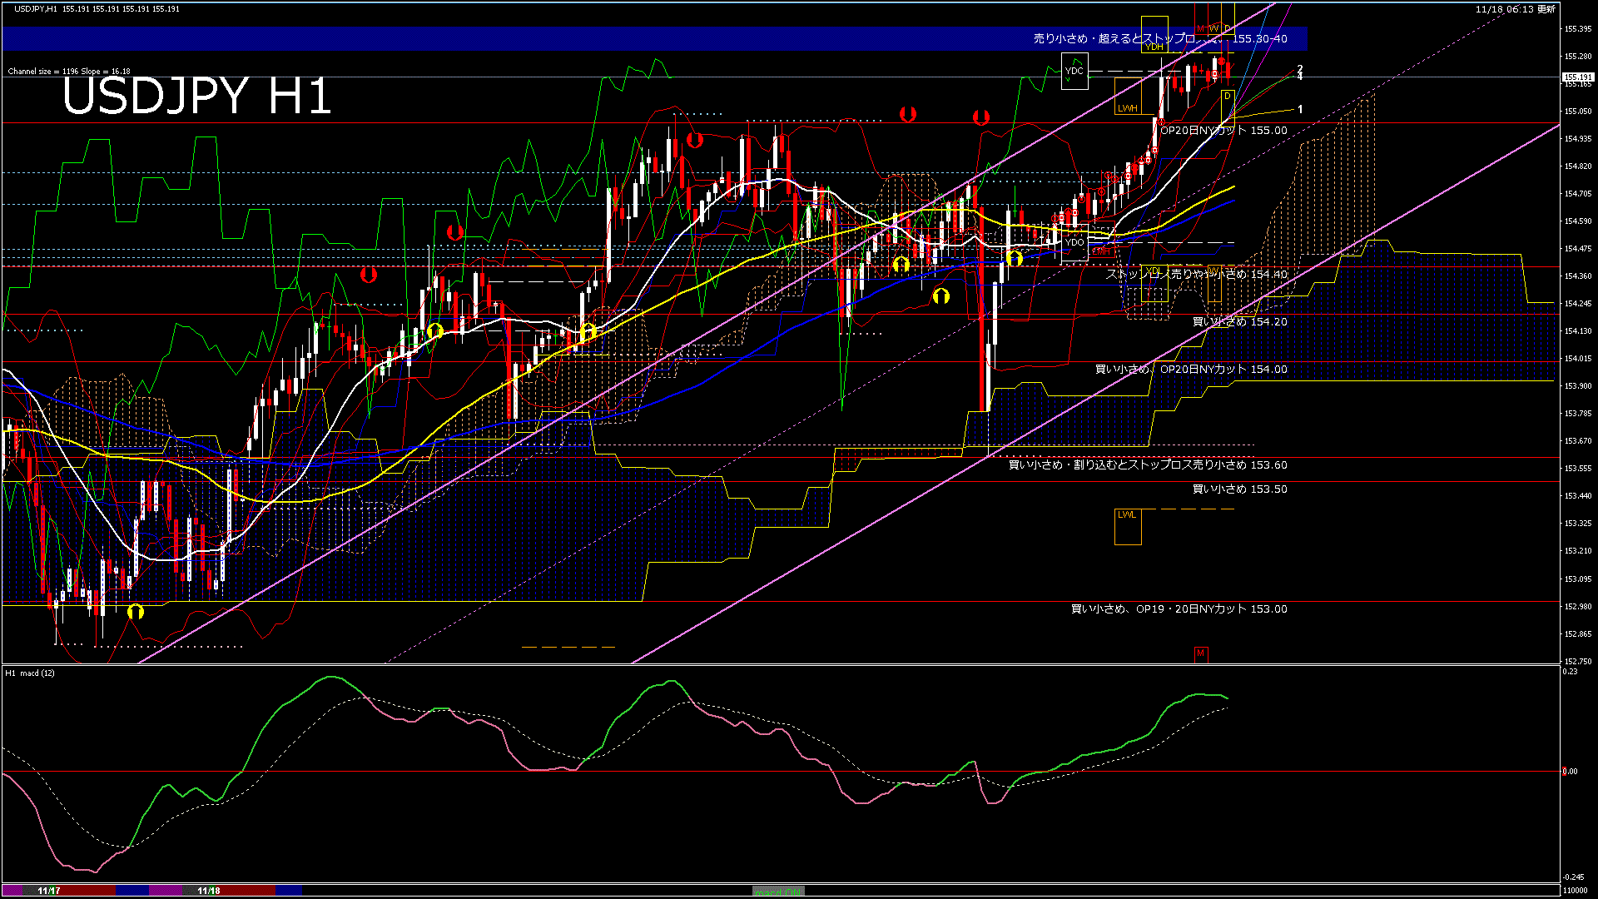Click the yellow D daily-open marker

[1228, 96]
